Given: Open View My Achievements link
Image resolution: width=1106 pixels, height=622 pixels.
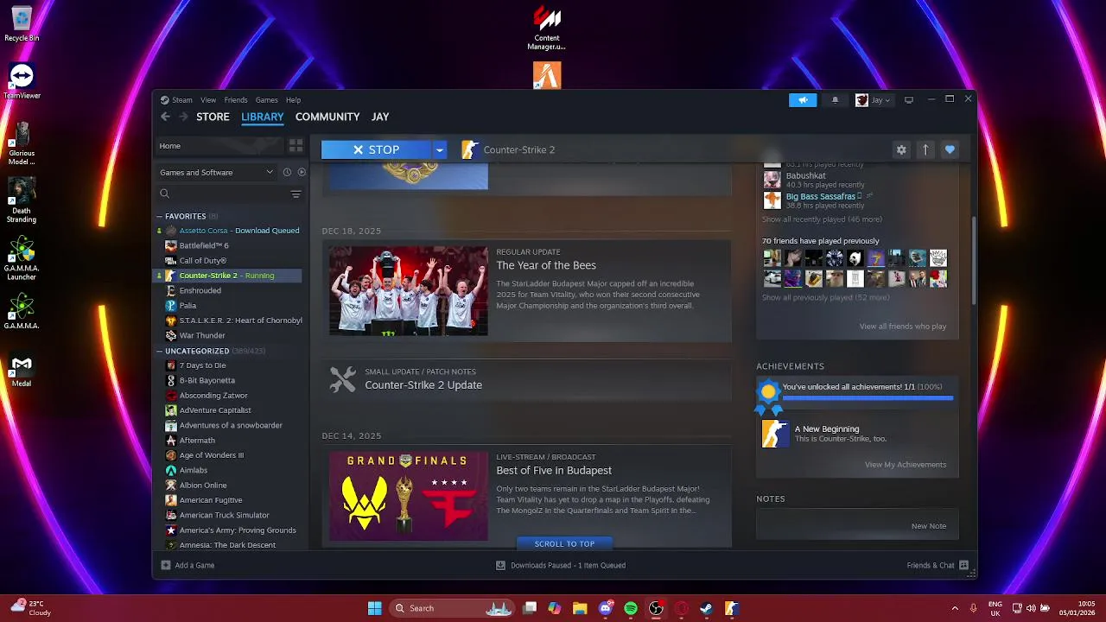Looking at the screenshot, I should pos(906,465).
